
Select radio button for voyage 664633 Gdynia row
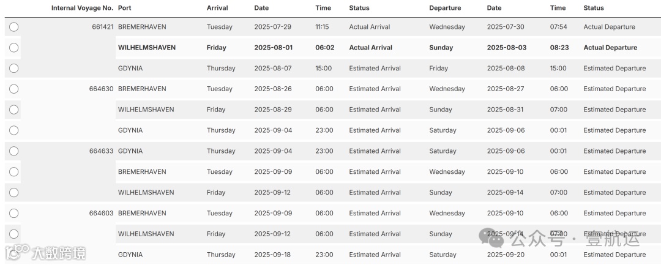click(13, 151)
